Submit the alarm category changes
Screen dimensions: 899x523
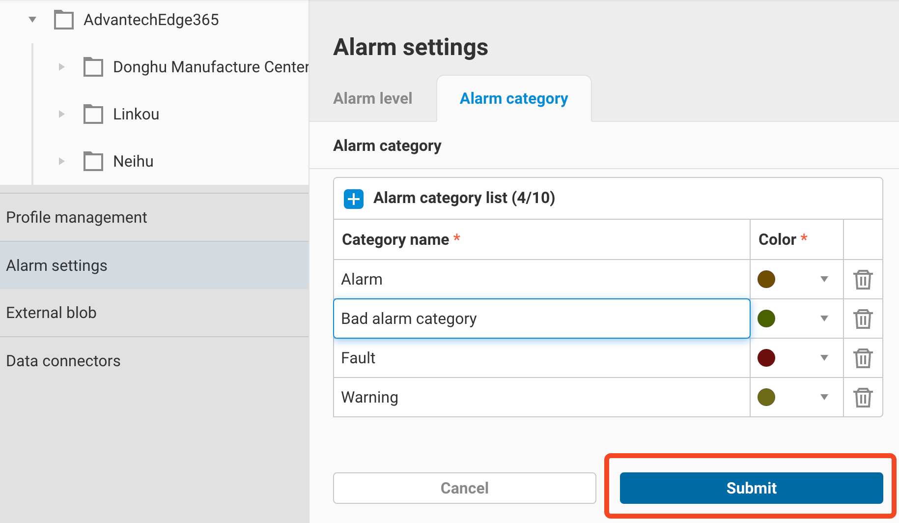pyautogui.click(x=750, y=488)
